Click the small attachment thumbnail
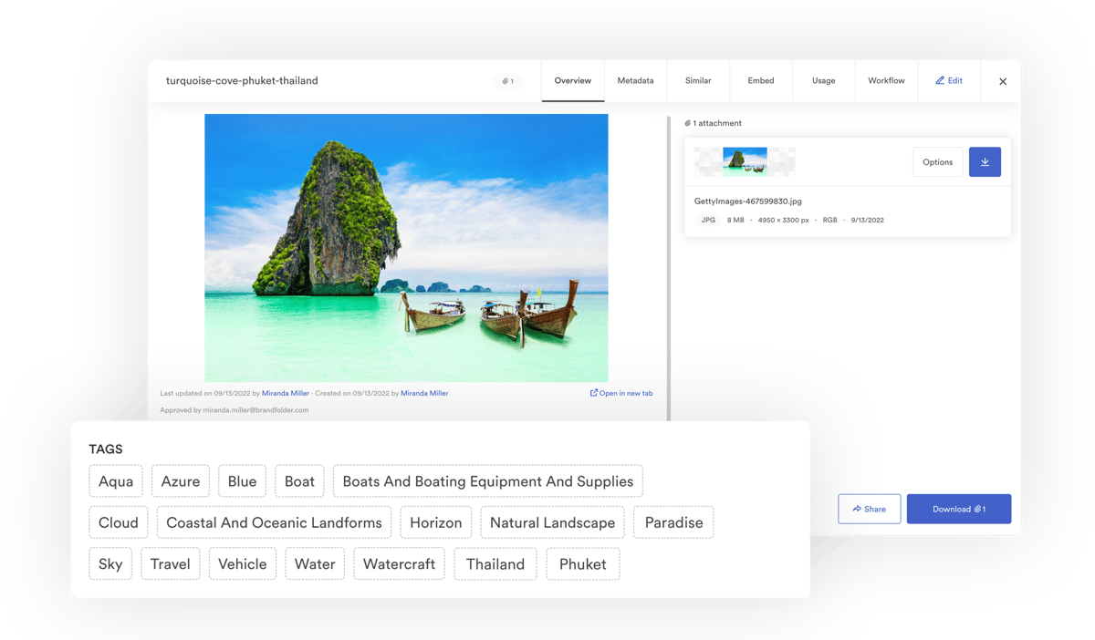Viewport: 1095px width, 640px height. coord(745,161)
